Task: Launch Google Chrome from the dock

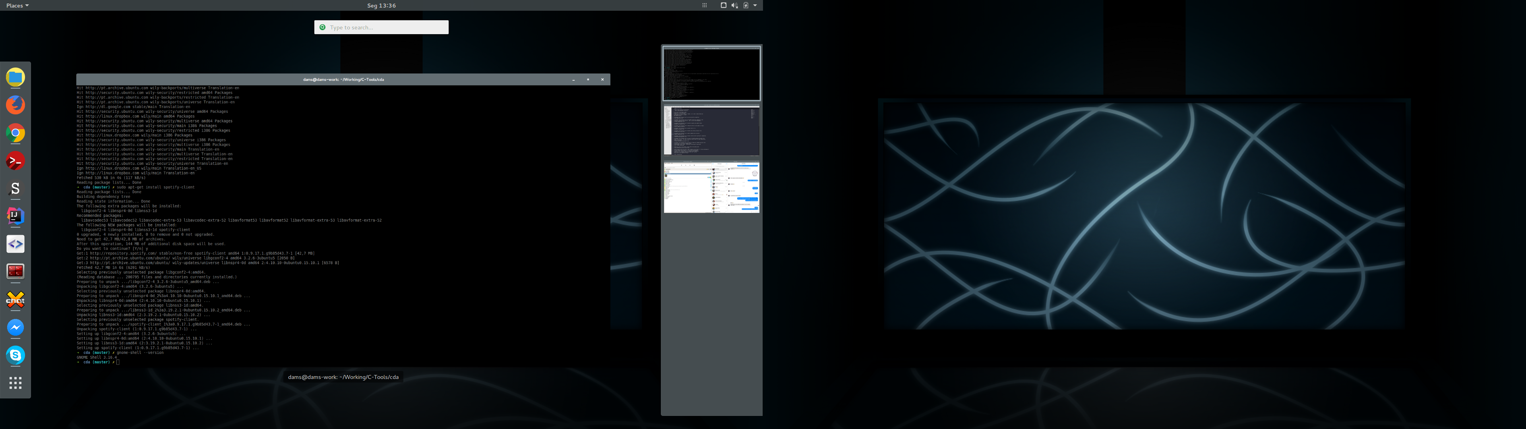Action: point(15,133)
